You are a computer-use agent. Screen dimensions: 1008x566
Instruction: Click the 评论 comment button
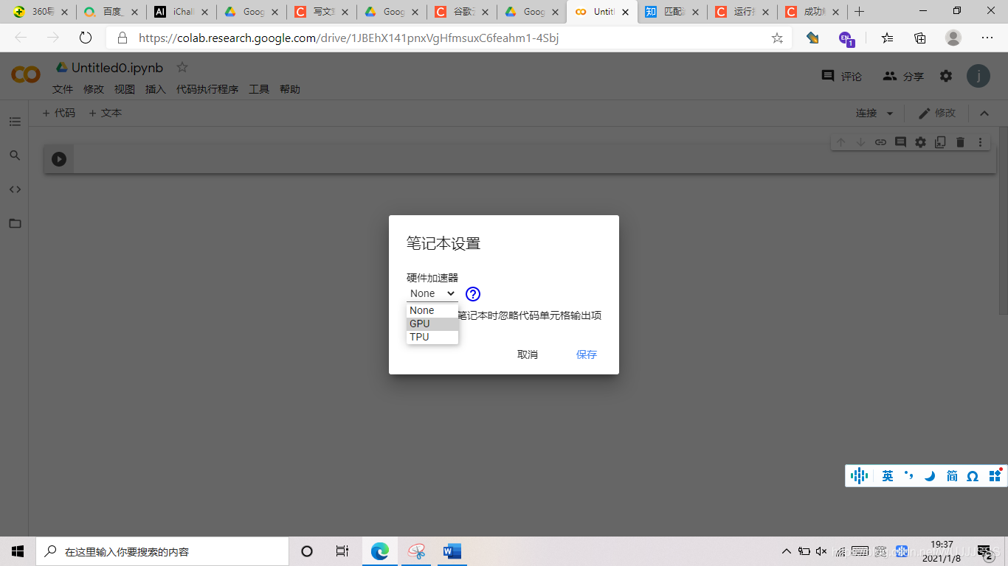[x=842, y=76]
